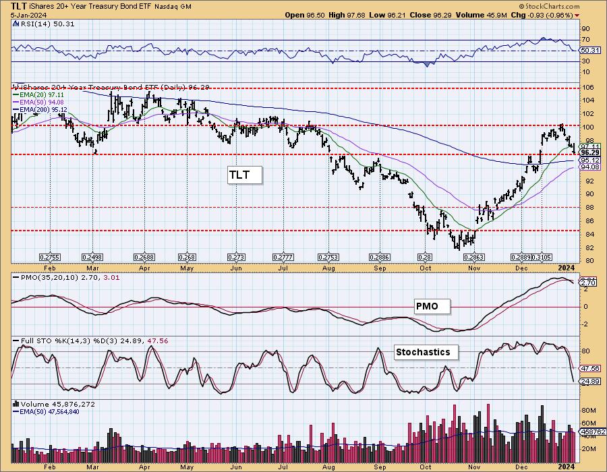Click the EMA(50) 47,564,840 volume legend
Viewport: 607px width, 472px height.
point(46,411)
